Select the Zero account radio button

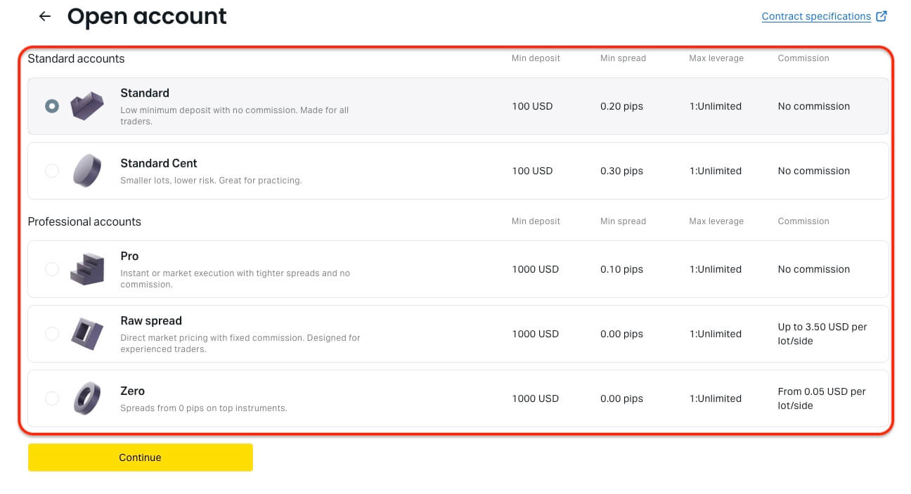[x=52, y=398]
